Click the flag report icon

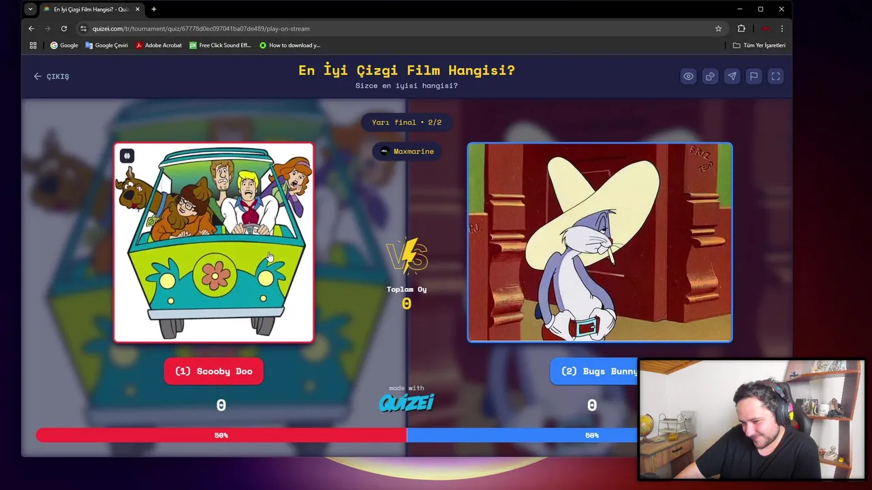[x=753, y=76]
